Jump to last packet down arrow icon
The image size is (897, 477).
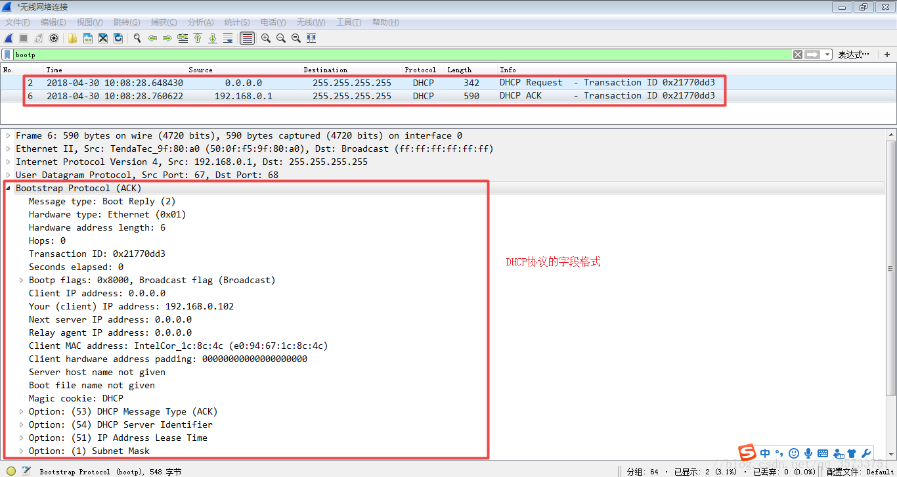[213, 38]
